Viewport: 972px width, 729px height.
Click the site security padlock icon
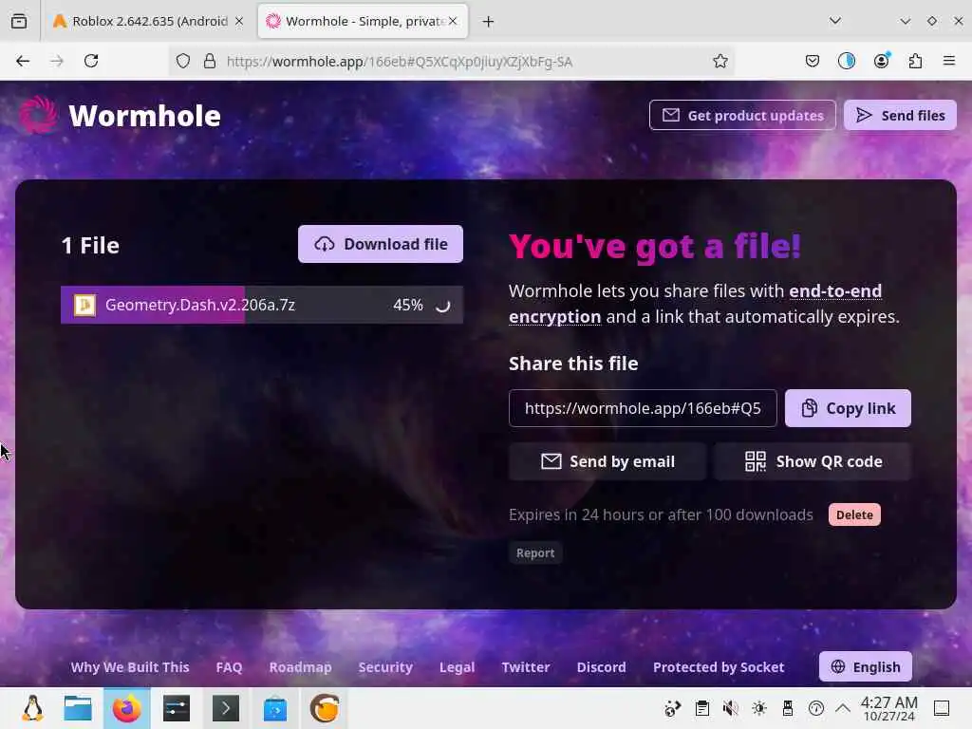pos(210,61)
